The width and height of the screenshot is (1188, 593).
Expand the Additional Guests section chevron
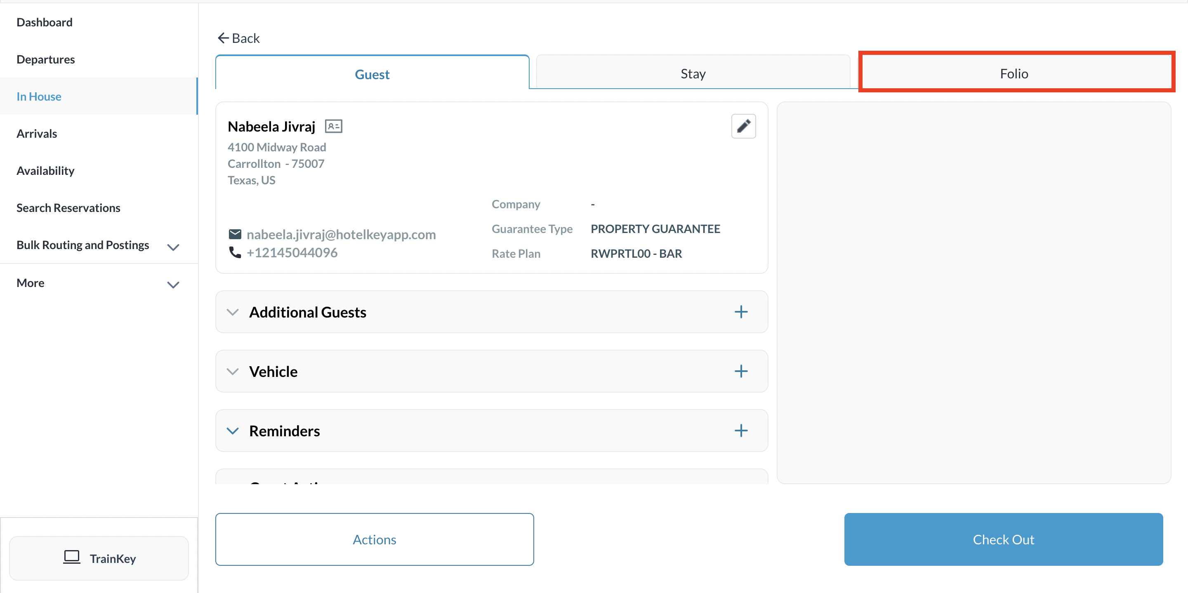pyautogui.click(x=232, y=312)
